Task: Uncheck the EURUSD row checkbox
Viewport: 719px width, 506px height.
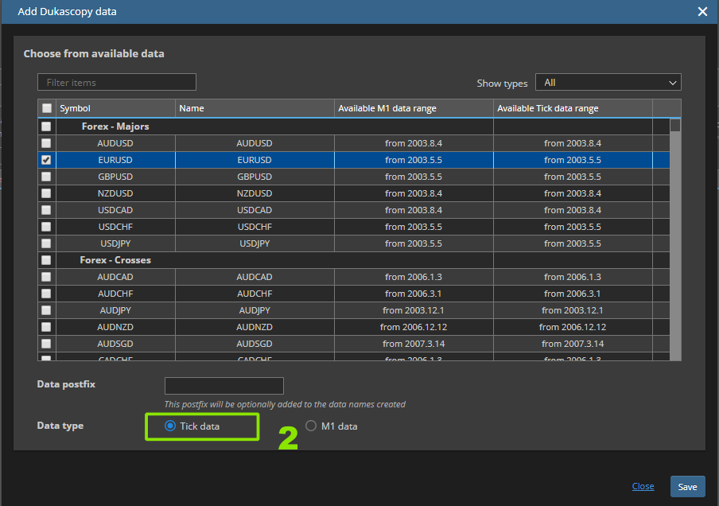Action: click(x=46, y=160)
